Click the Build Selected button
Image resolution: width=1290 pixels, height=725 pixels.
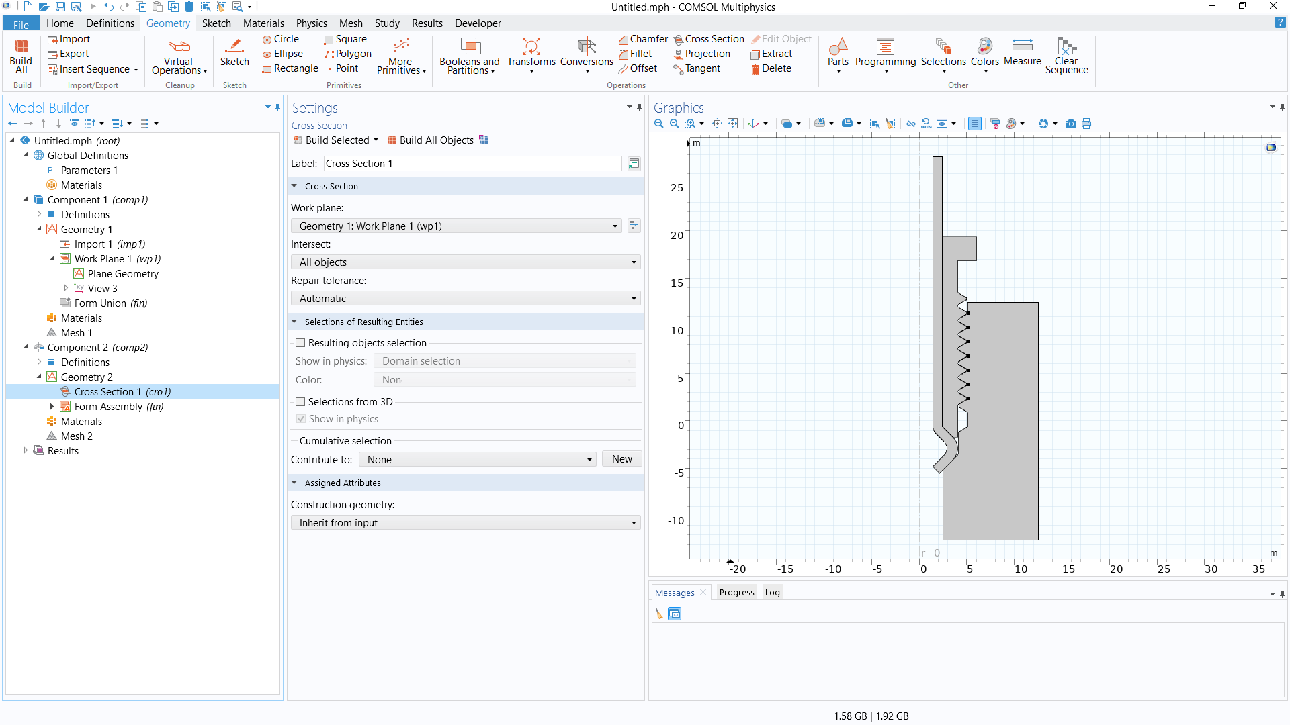tap(331, 140)
